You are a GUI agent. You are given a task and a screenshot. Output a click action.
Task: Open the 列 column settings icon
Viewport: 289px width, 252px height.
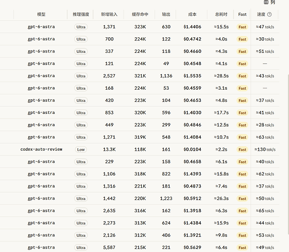click(x=266, y=2)
